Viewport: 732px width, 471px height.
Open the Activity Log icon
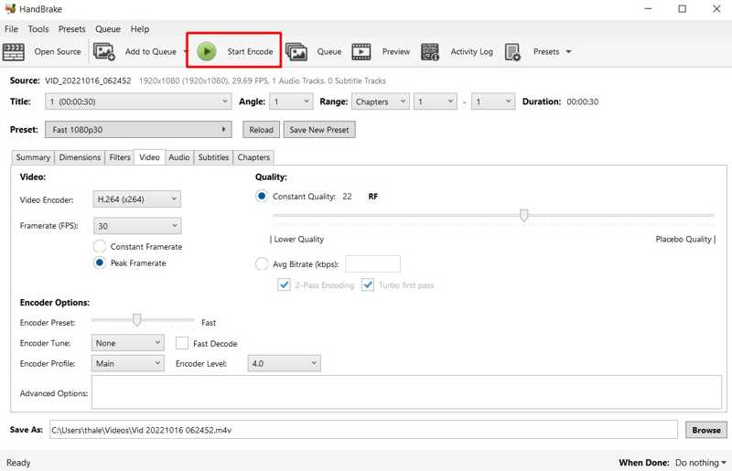[430, 52]
